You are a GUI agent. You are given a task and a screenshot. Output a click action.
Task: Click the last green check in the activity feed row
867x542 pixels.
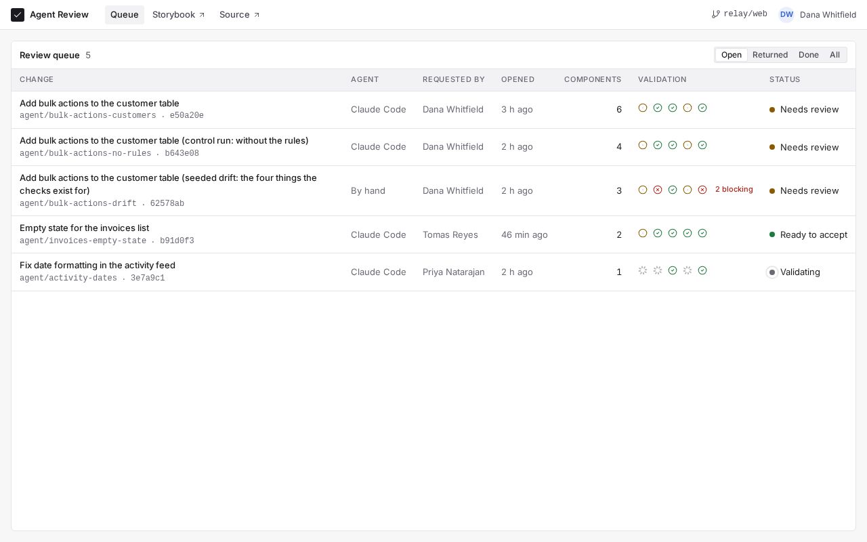[702, 270]
